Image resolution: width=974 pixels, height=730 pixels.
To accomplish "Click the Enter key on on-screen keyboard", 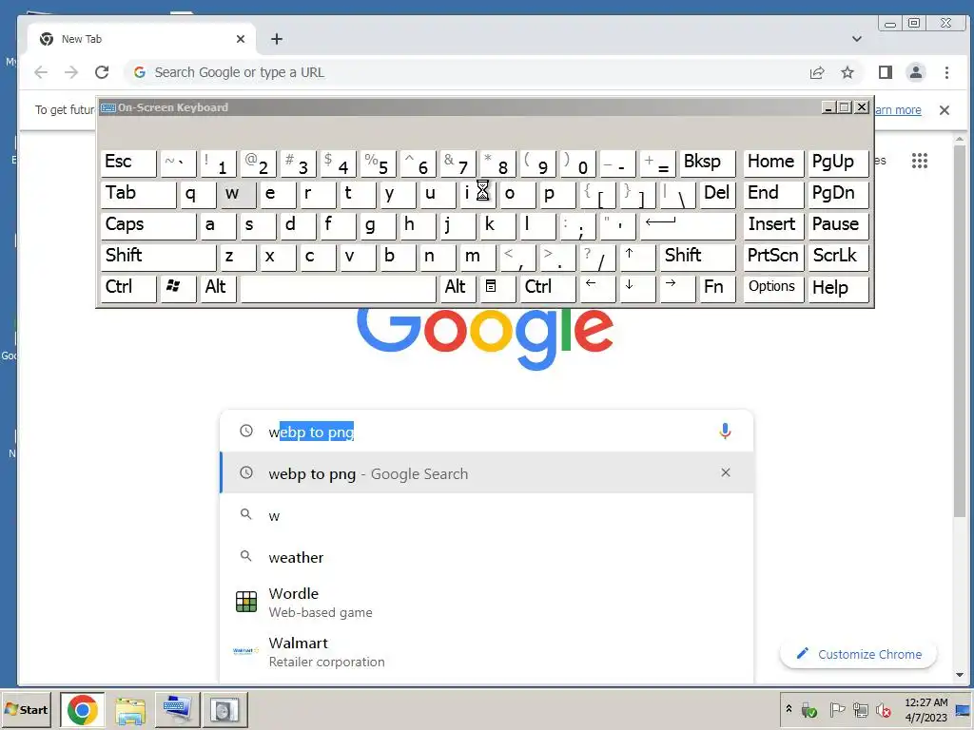I will (687, 224).
